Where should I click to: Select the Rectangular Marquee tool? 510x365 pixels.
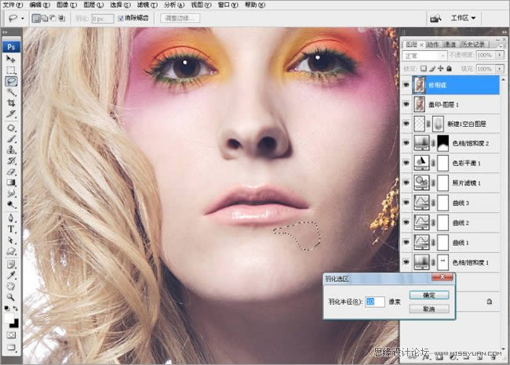tap(12, 70)
